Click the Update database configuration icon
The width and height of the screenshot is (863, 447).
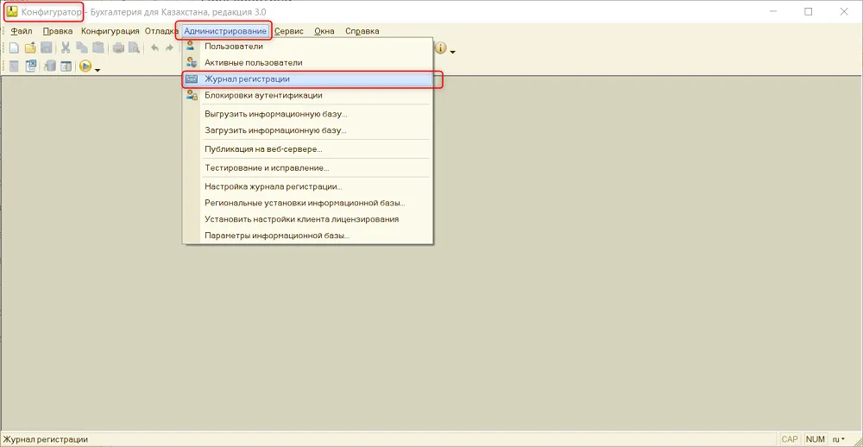pos(50,66)
